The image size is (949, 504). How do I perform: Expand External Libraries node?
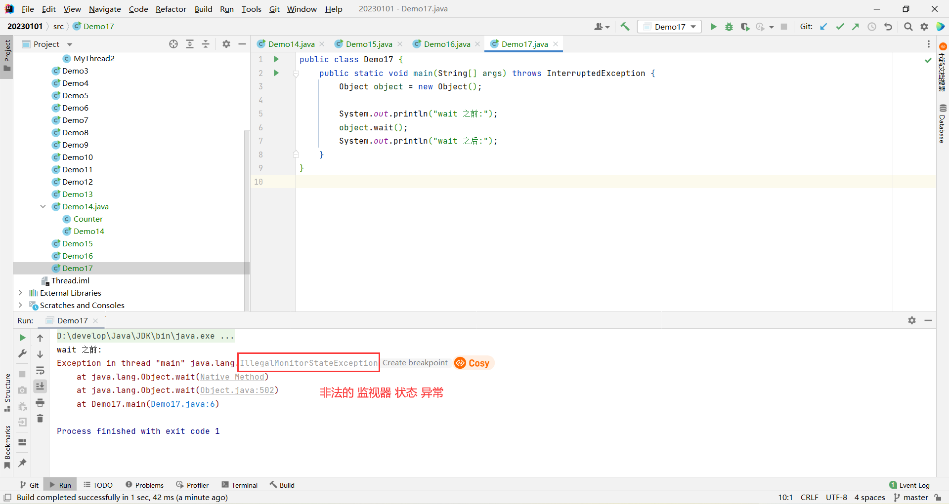coord(20,293)
